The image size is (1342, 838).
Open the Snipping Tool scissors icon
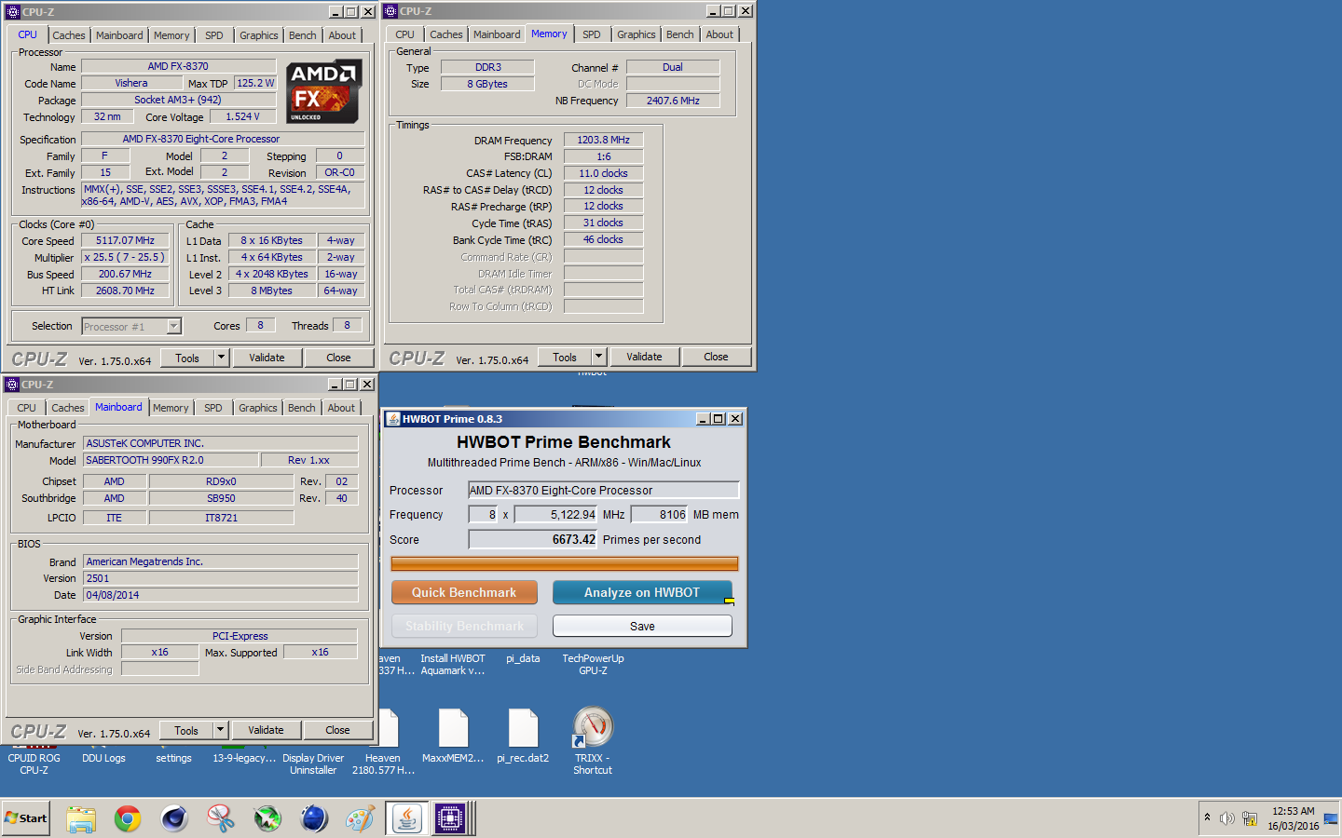click(221, 818)
